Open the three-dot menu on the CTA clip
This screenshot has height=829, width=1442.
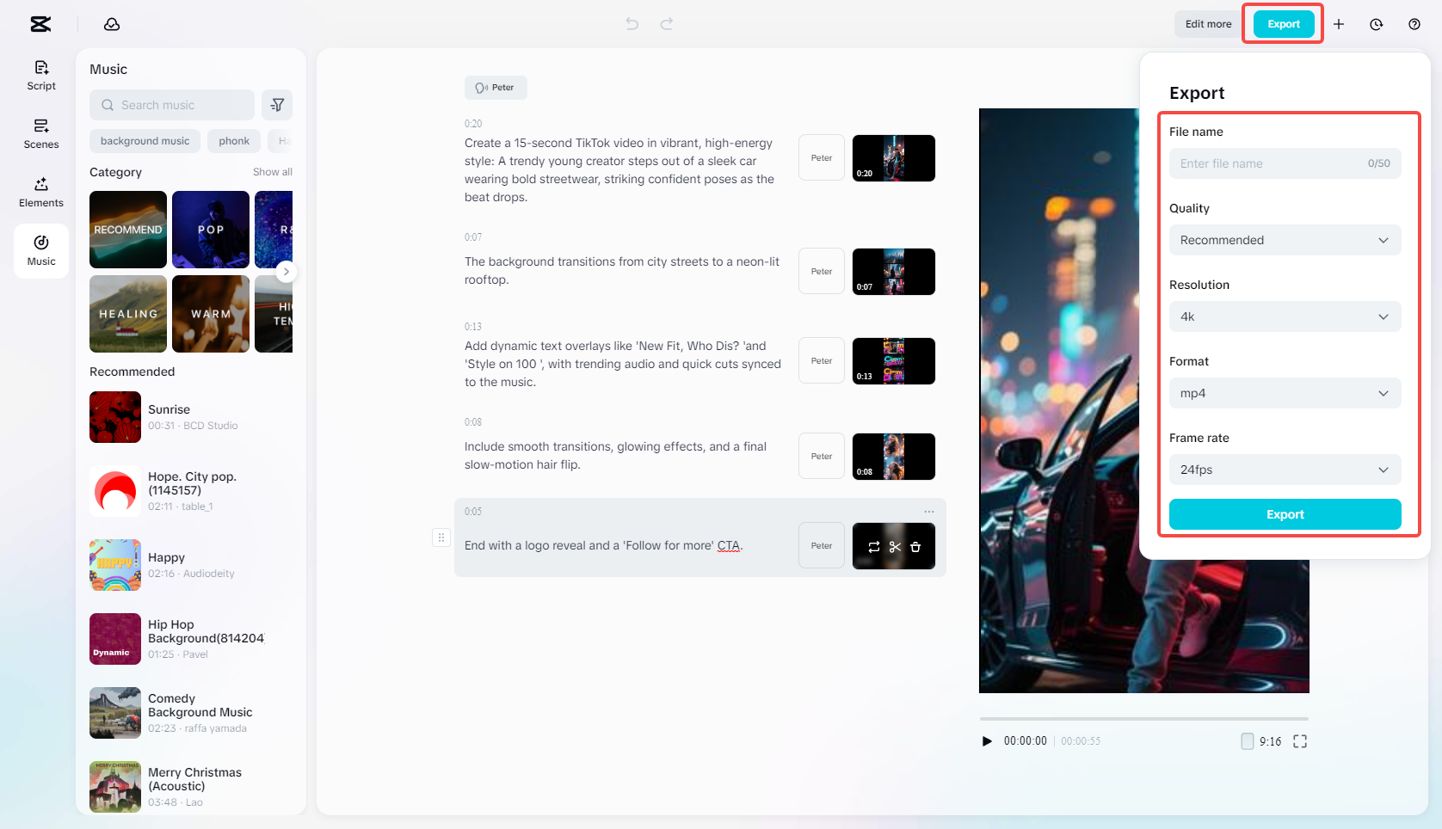pyautogui.click(x=928, y=511)
